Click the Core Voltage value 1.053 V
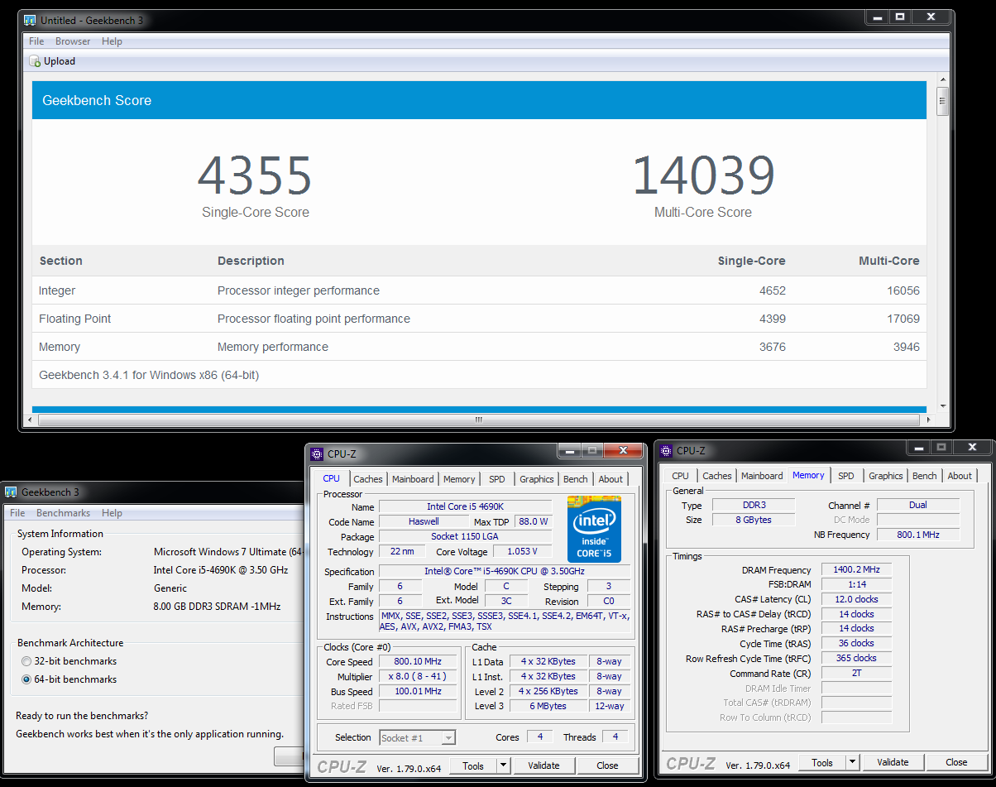 coord(523,551)
